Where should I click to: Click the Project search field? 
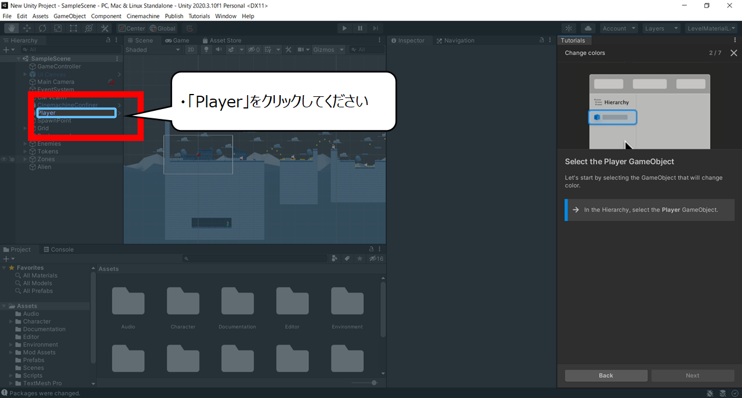click(254, 259)
